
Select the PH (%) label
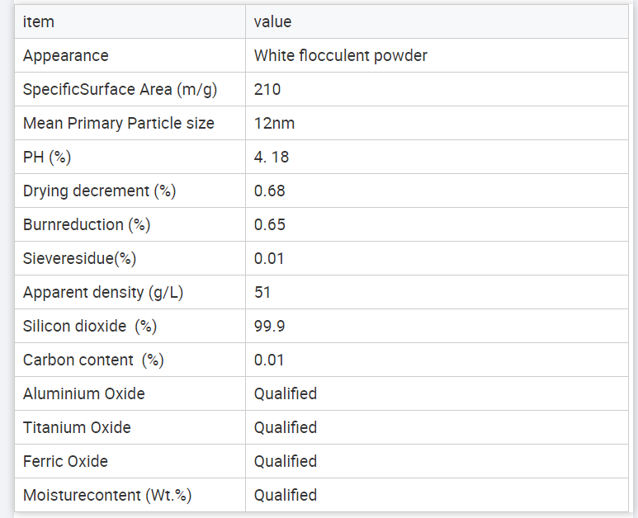[x=47, y=157]
